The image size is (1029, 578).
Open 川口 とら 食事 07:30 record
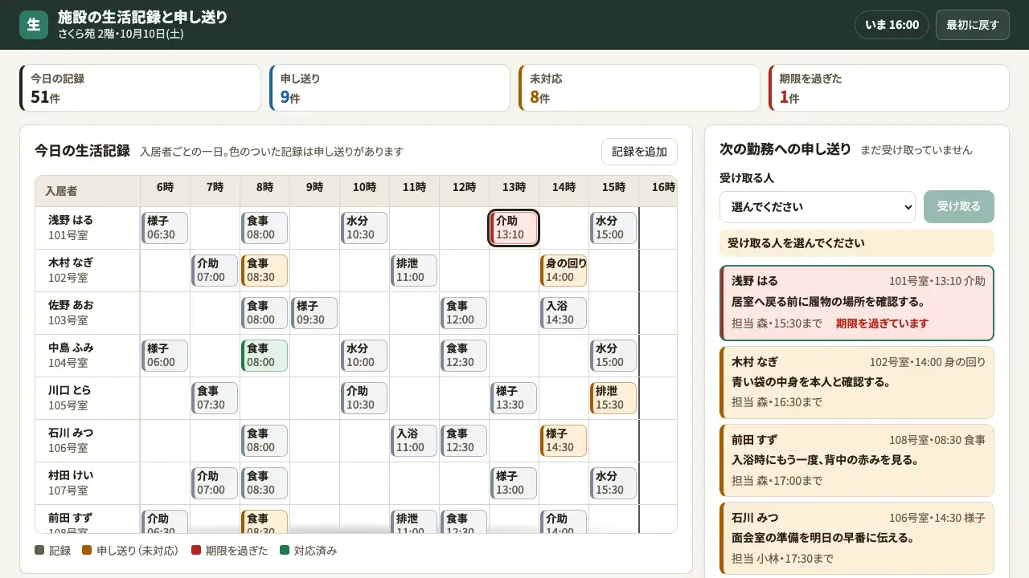point(215,398)
